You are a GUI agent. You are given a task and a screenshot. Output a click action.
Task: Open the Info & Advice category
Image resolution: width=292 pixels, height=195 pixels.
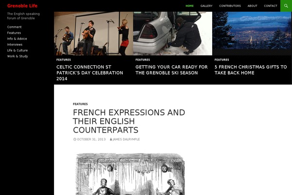click(17, 39)
